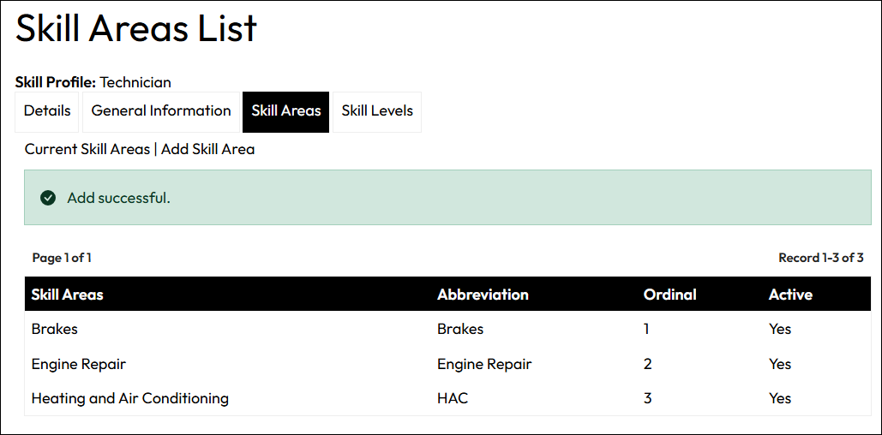Switch to the General Information tab

(161, 111)
